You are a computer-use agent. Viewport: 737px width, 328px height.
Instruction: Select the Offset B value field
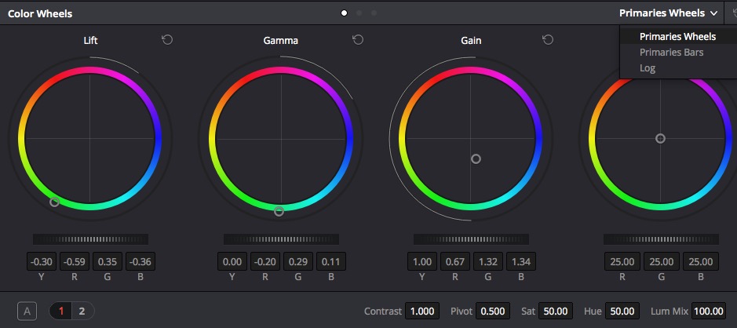[701, 261]
